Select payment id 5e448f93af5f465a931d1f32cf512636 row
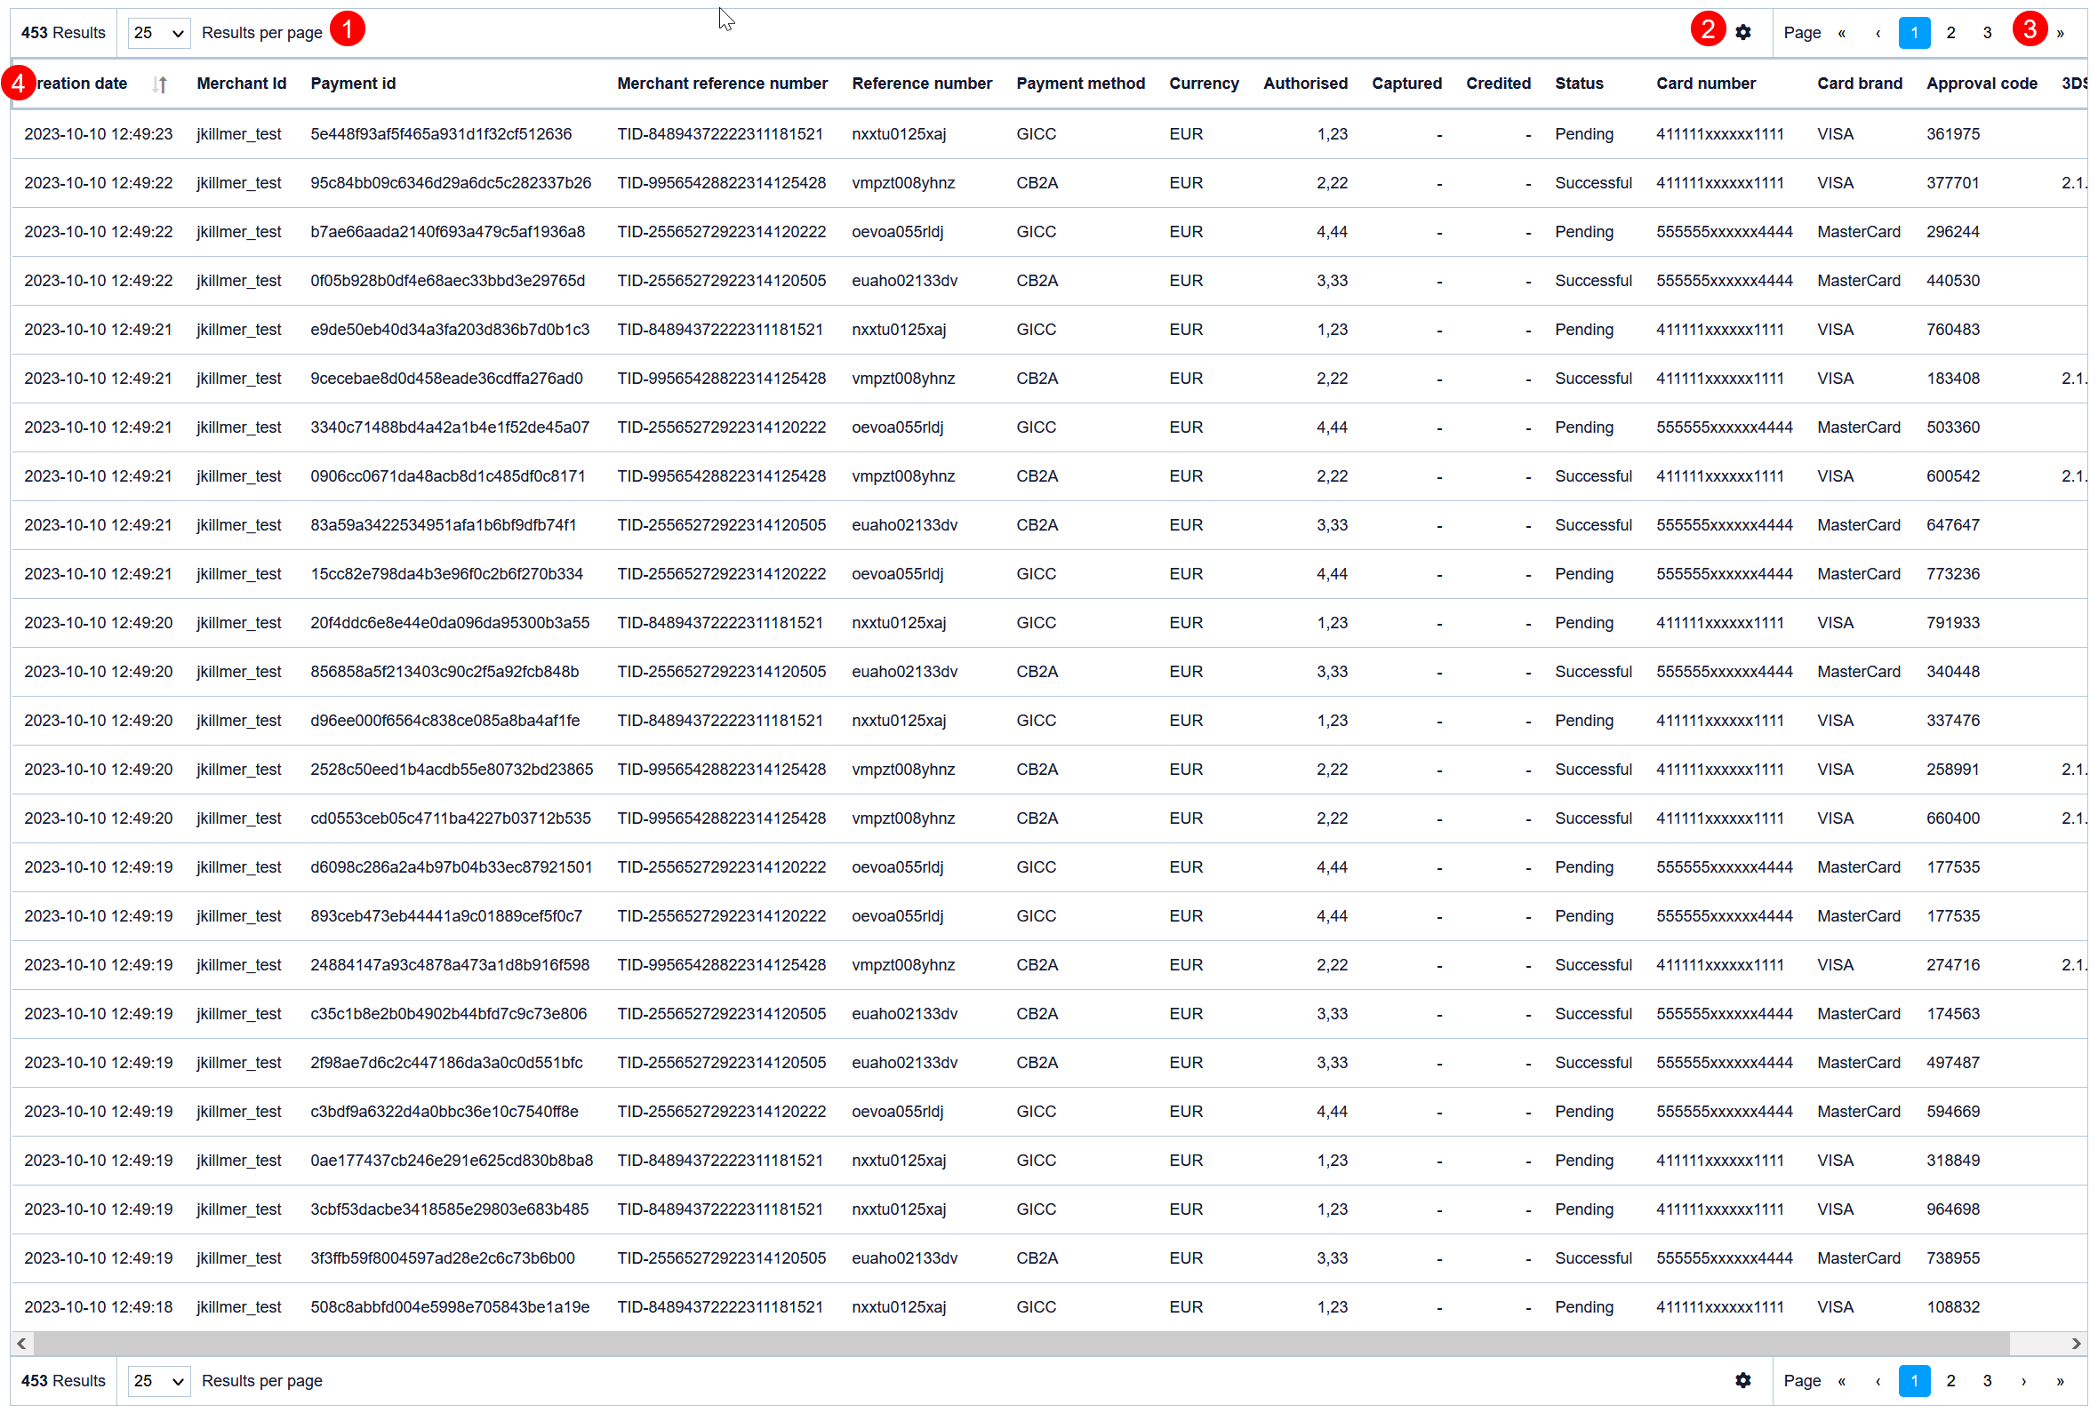2098x1413 pixels. [x=441, y=134]
